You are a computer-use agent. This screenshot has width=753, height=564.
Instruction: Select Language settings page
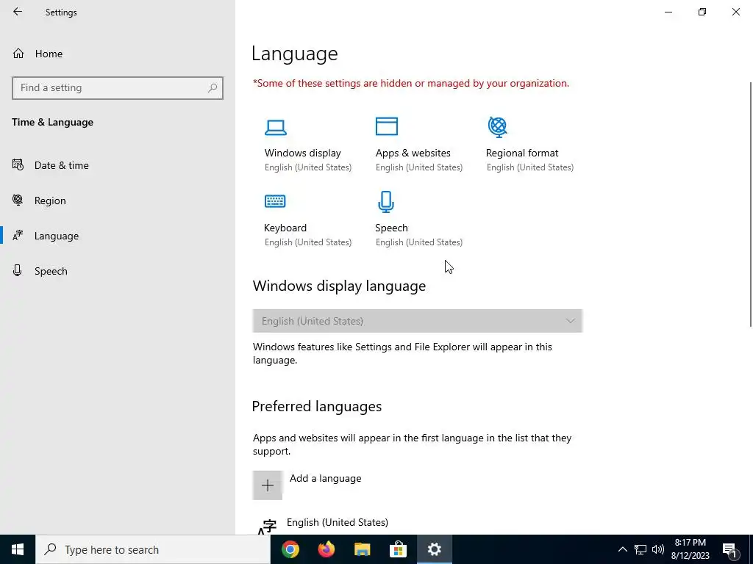point(56,236)
